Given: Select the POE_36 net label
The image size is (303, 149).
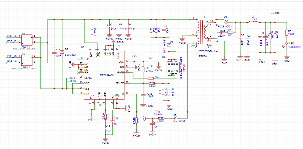Looking at the screenshot, I should pos(12,36).
